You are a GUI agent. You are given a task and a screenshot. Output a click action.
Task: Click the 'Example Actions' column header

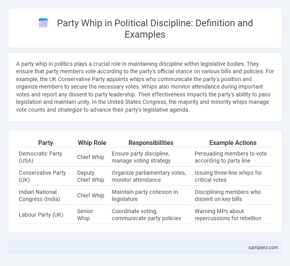click(233, 143)
